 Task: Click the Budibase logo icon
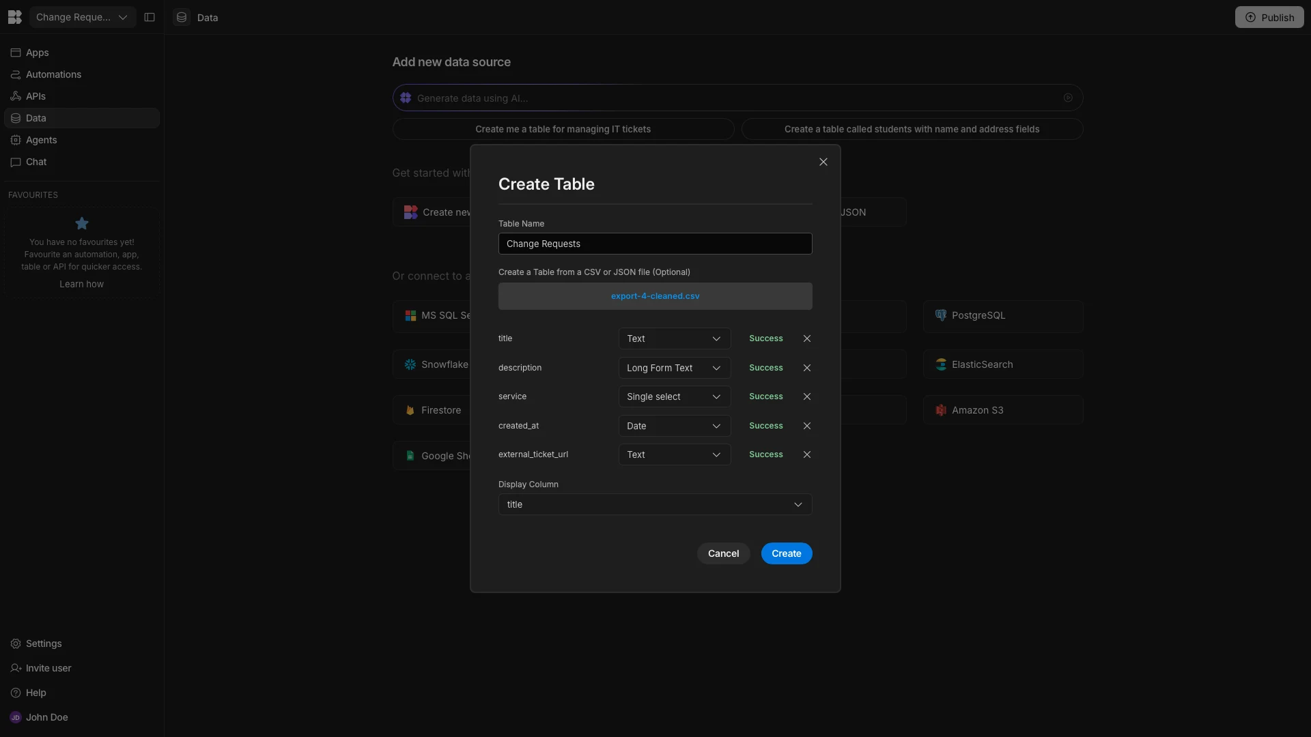[14, 17]
